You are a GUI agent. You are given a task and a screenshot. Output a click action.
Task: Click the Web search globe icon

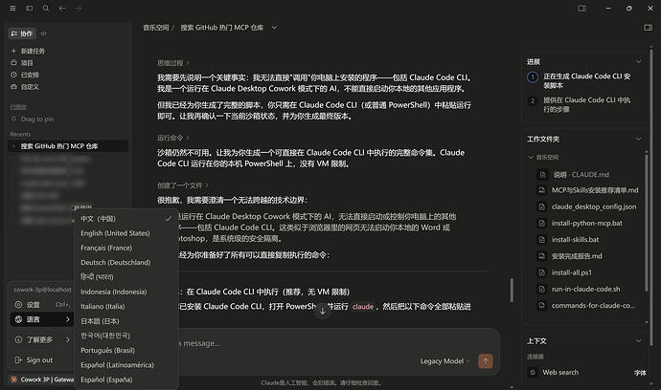point(533,373)
